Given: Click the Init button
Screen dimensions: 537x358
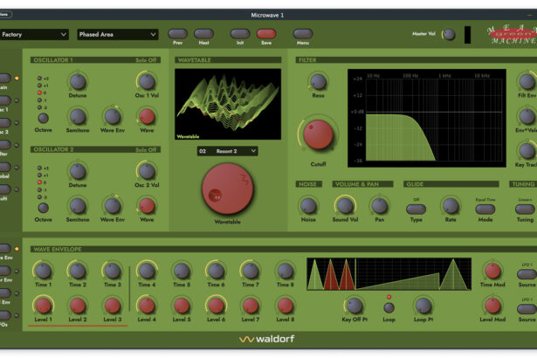Looking at the screenshot, I should (240, 33).
